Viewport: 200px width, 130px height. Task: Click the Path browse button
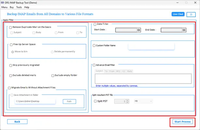click(x=69, y=102)
